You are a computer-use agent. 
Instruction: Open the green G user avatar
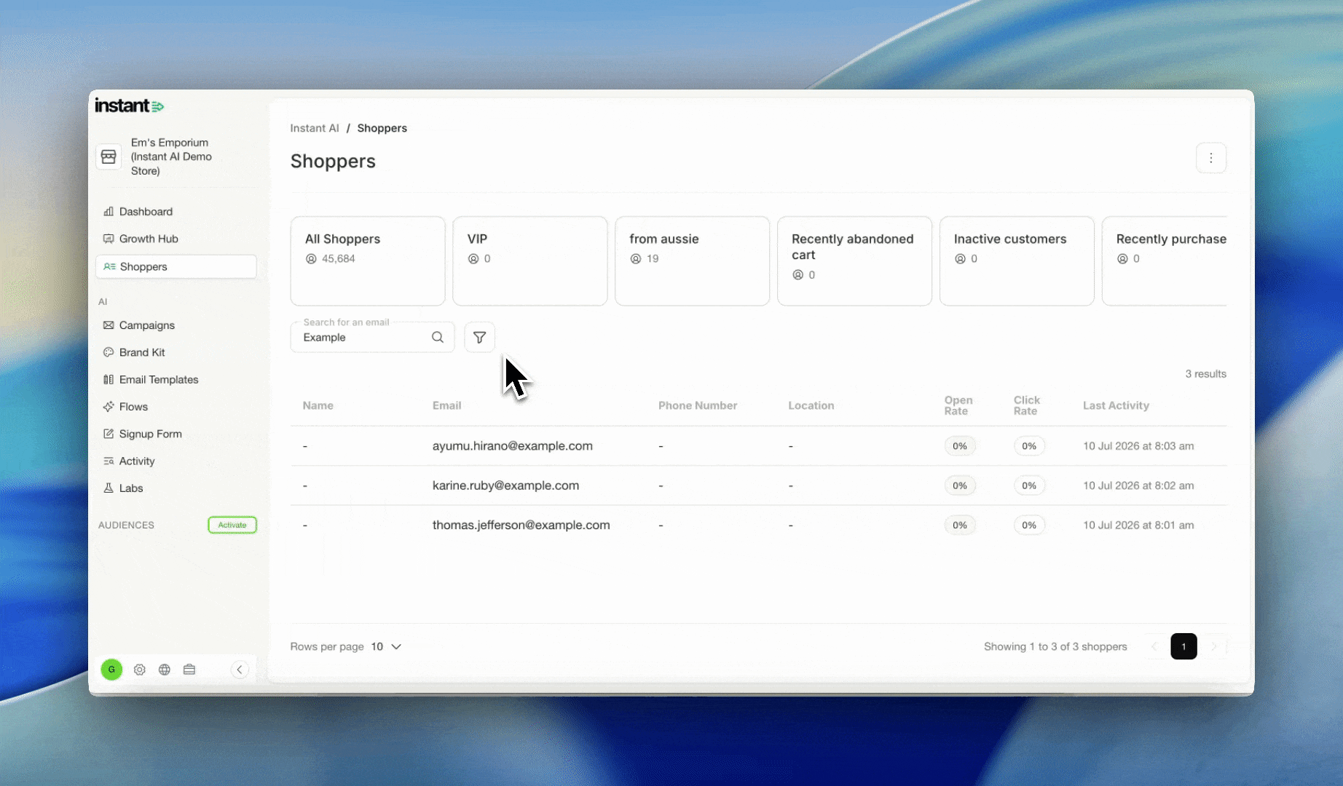[111, 670]
